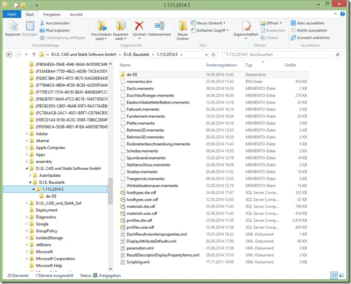
Task: Open the Öffnen dropdown
Action: pos(271,23)
